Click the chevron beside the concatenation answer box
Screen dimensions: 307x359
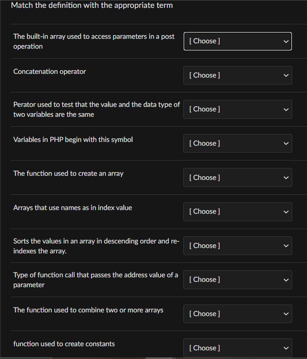click(x=286, y=75)
